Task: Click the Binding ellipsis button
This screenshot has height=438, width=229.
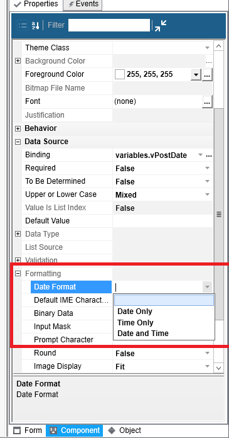Action: (x=209, y=155)
